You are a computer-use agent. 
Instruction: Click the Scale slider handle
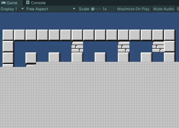[x=93, y=9]
